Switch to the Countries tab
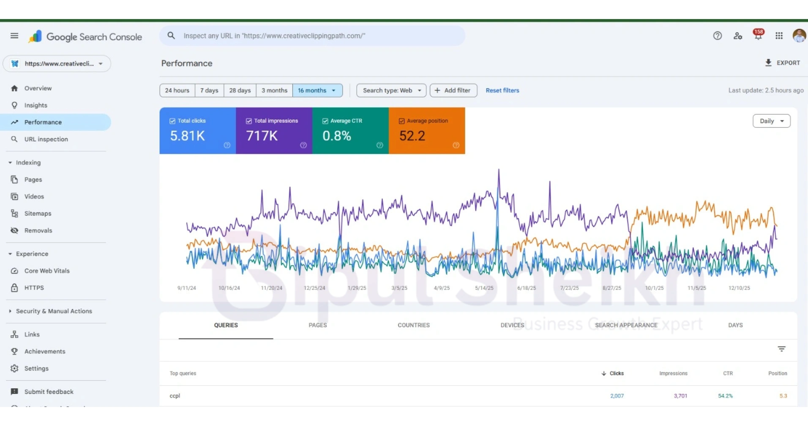The image size is (808, 426). (x=413, y=325)
